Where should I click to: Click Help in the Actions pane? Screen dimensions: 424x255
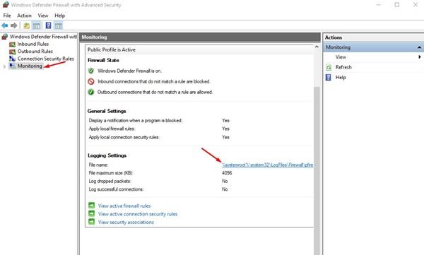[x=341, y=78]
